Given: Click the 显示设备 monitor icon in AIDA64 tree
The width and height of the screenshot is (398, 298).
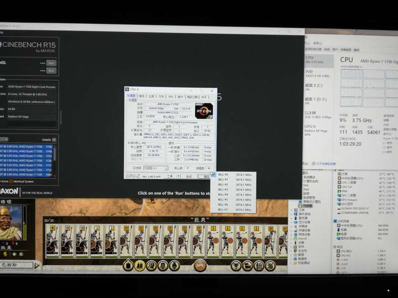Looking at the screenshot, I should [x=296, y=222].
